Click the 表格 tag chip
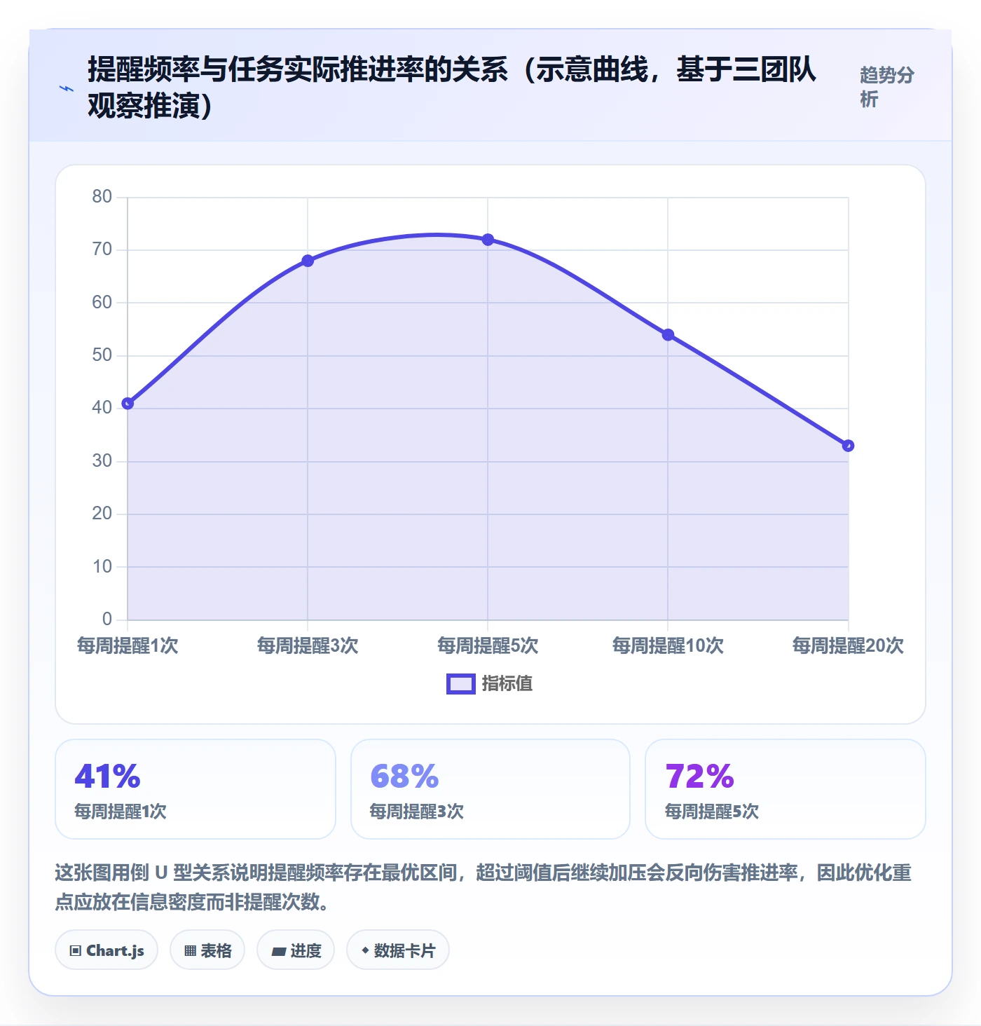Image resolution: width=981 pixels, height=1026 pixels. coord(207,950)
